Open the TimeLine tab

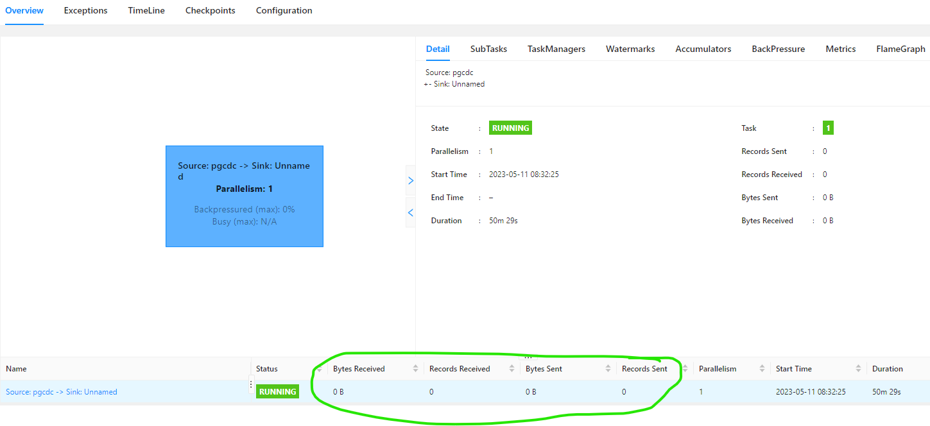point(146,11)
